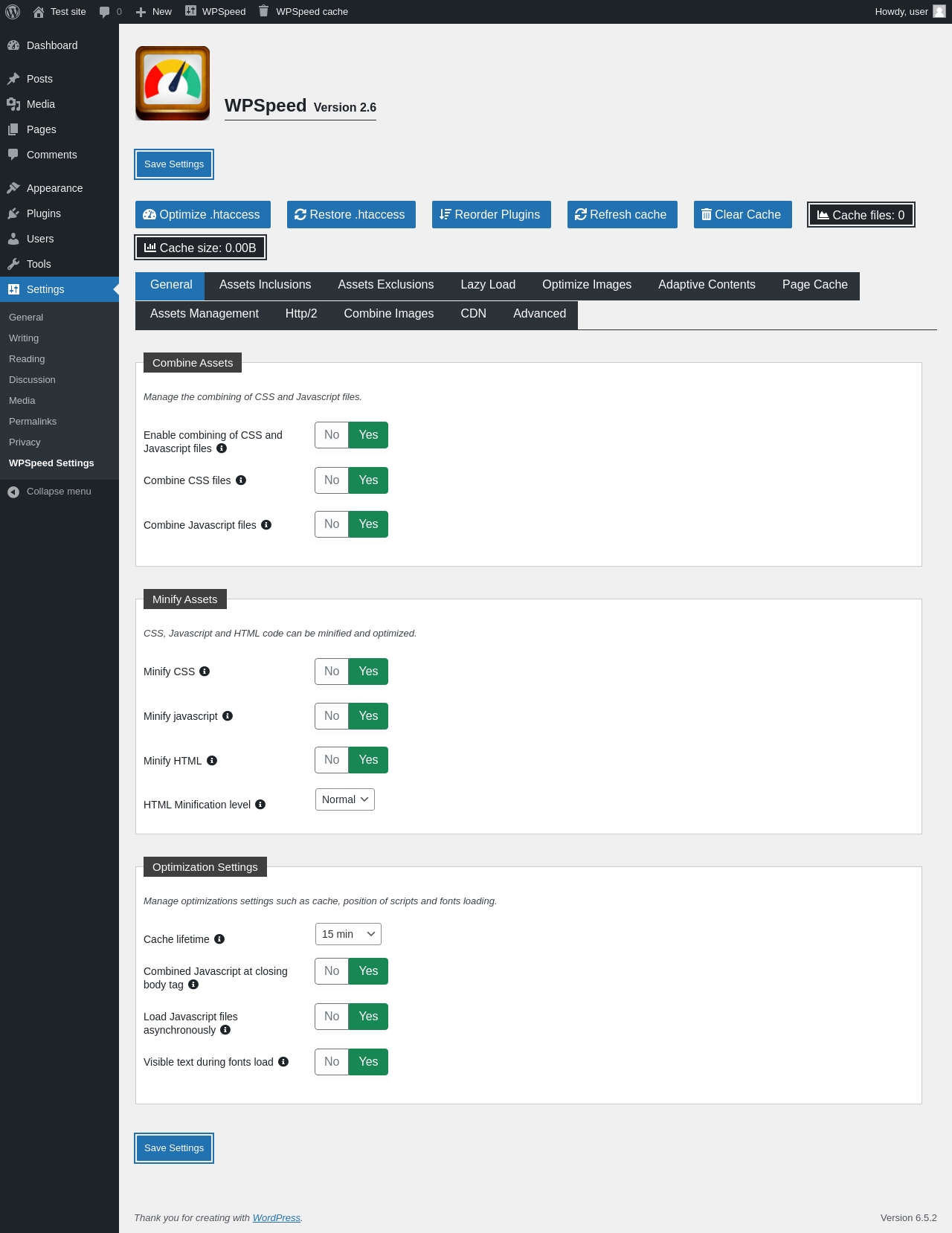Click the Comments icon in sidebar
The height and width of the screenshot is (1233, 952).
[13, 155]
